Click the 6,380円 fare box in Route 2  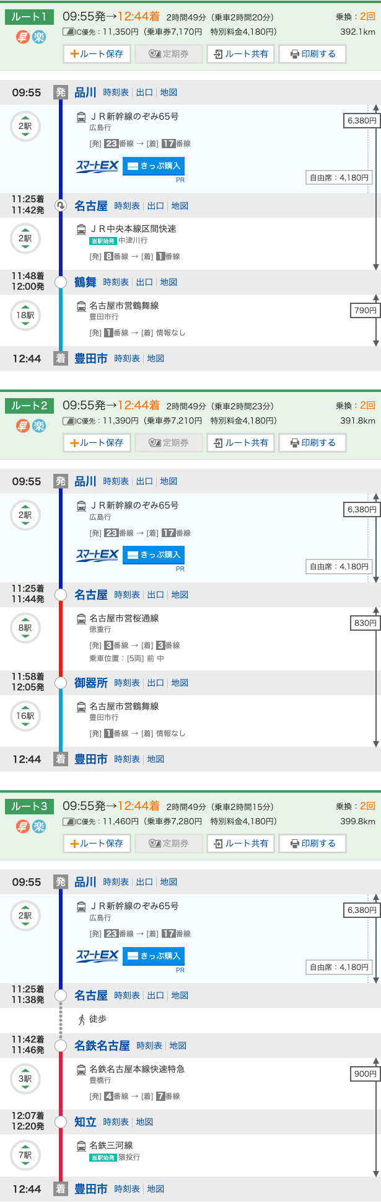[x=362, y=510]
